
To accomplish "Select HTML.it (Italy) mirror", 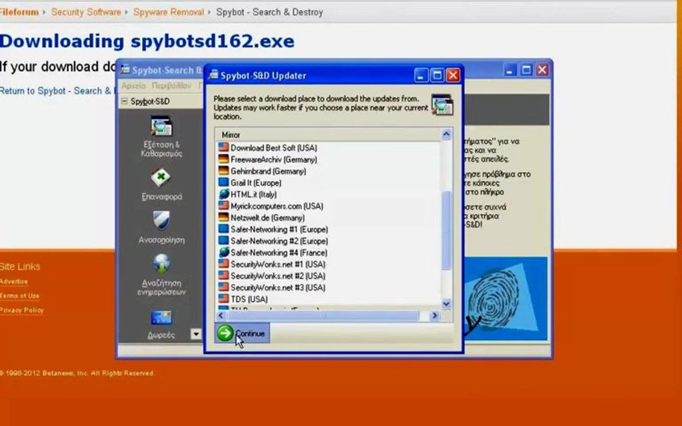I will click(x=253, y=194).
